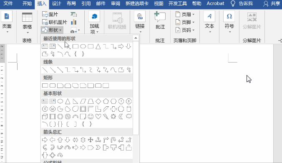
Task: Insert a chart using the ribbon chart icon
Action: click(73, 22)
